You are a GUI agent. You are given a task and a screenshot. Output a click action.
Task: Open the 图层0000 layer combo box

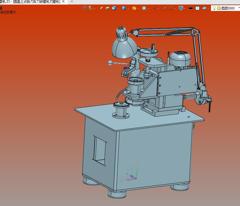tap(225, 8)
